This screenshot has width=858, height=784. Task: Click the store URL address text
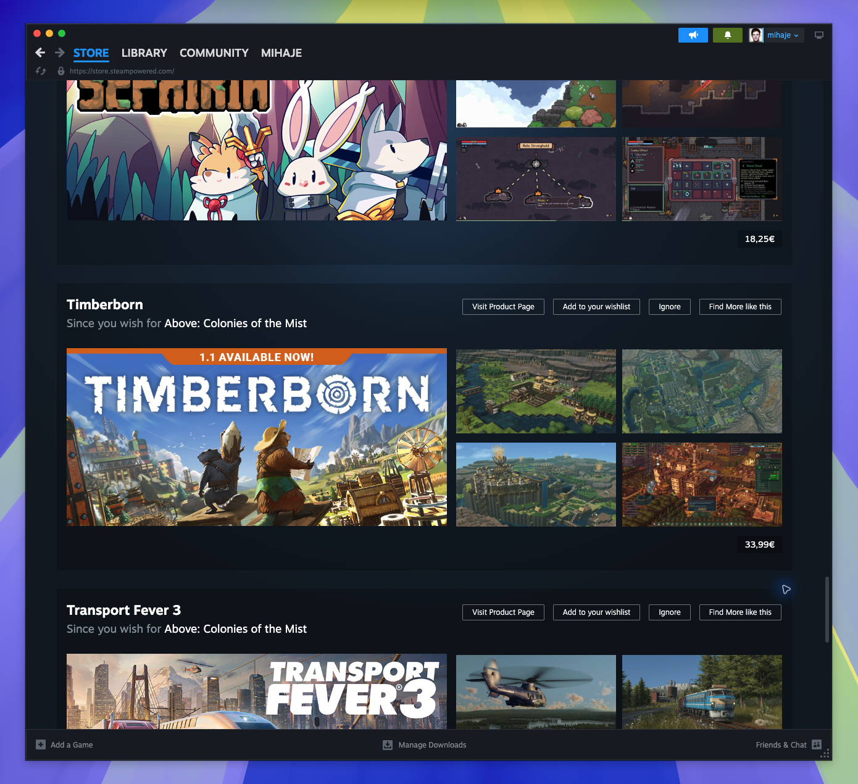pyautogui.click(x=122, y=71)
